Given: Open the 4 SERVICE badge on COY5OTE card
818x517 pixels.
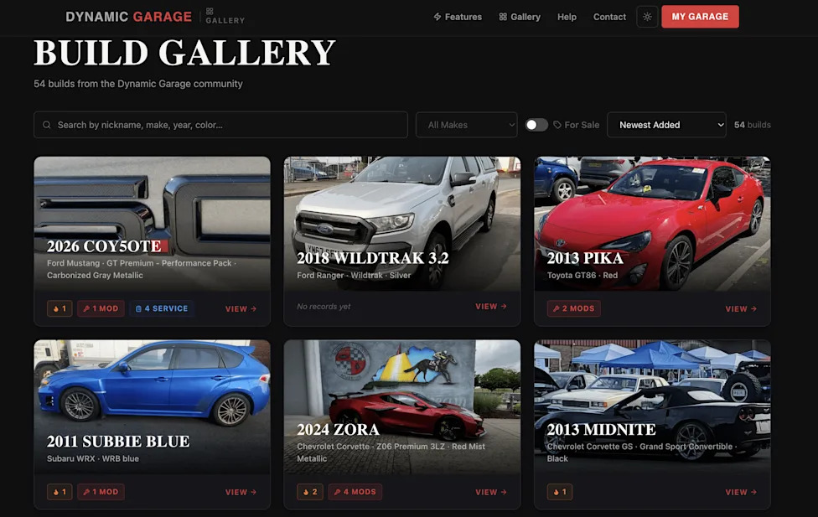Looking at the screenshot, I should 162,308.
